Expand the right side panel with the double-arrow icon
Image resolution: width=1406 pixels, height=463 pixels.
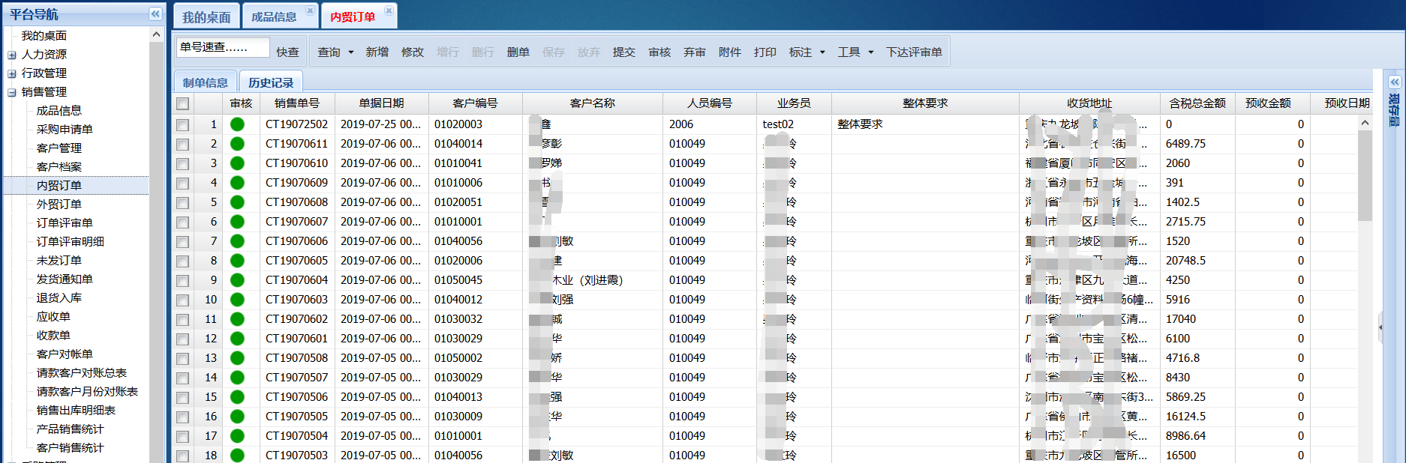coord(1394,82)
